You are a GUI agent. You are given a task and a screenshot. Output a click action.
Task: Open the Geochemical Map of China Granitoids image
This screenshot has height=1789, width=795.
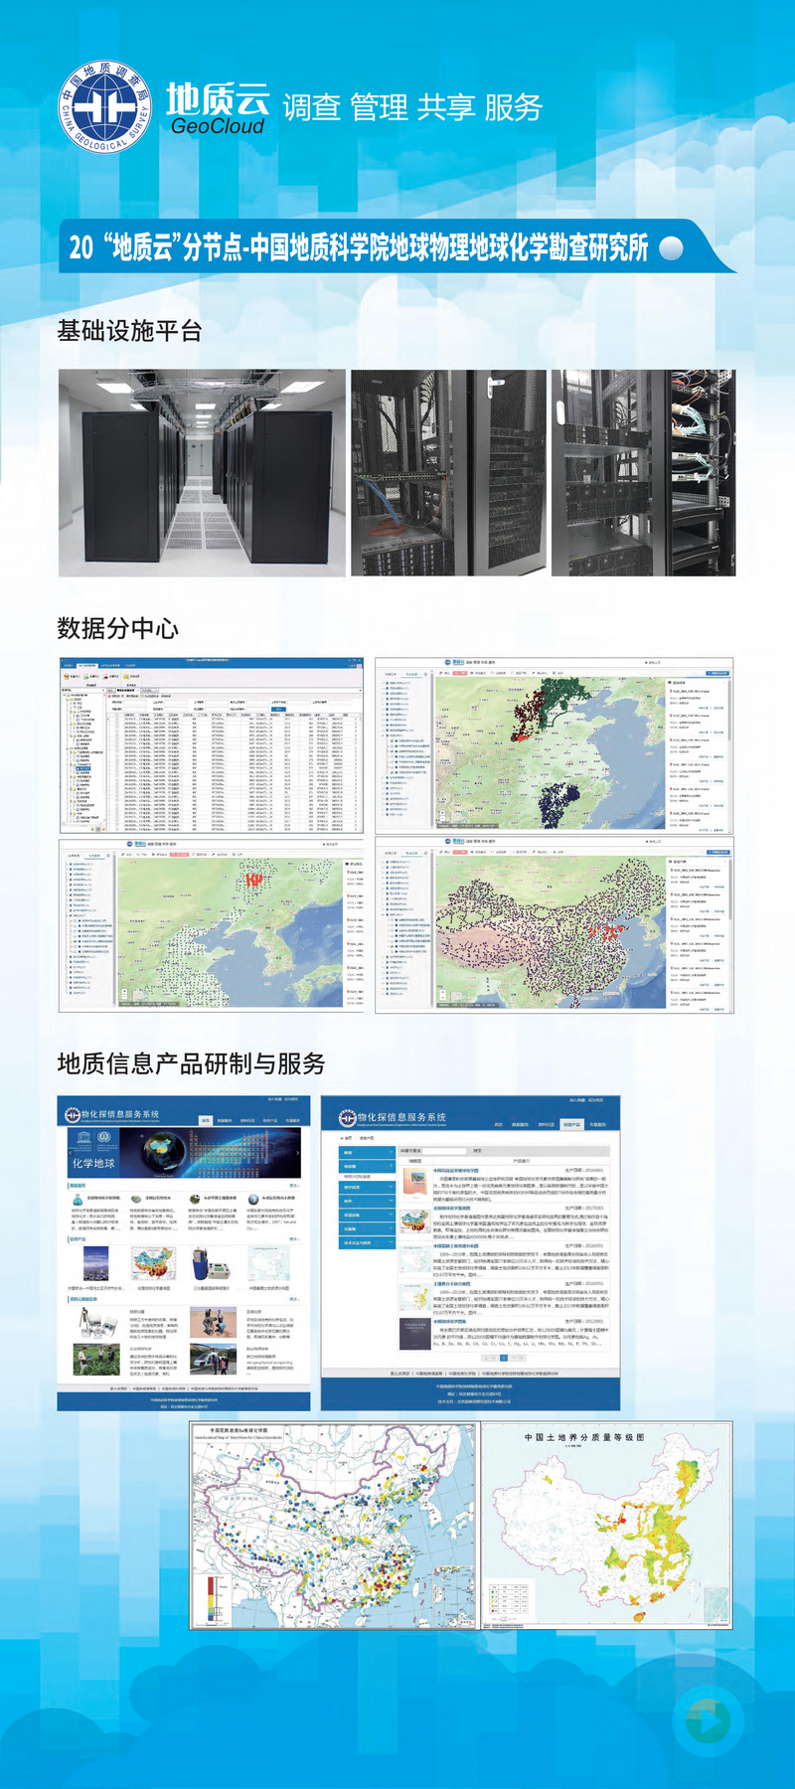[334, 1525]
